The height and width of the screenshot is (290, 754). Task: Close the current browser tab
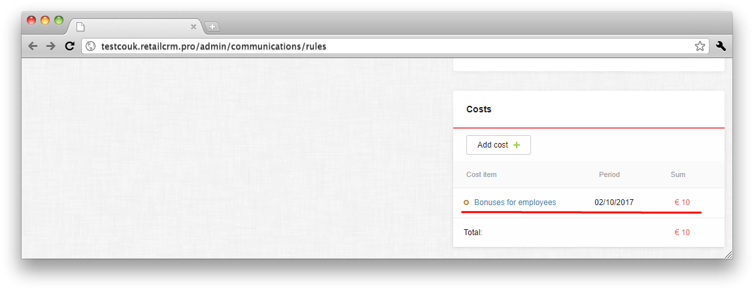click(x=194, y=27)
